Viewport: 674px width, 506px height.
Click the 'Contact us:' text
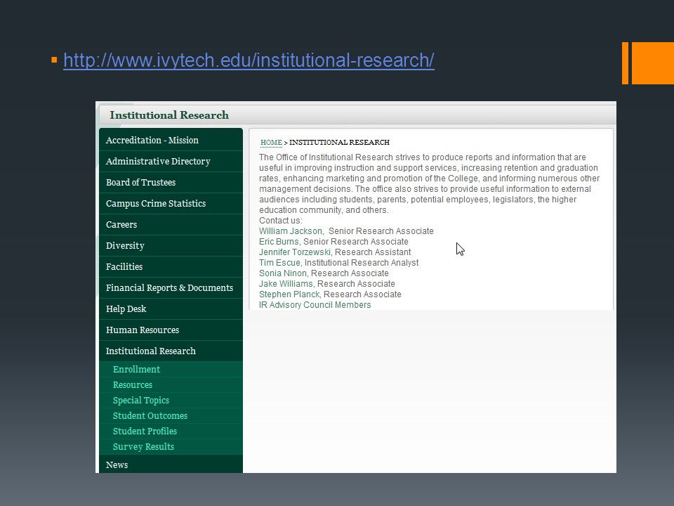281,221
